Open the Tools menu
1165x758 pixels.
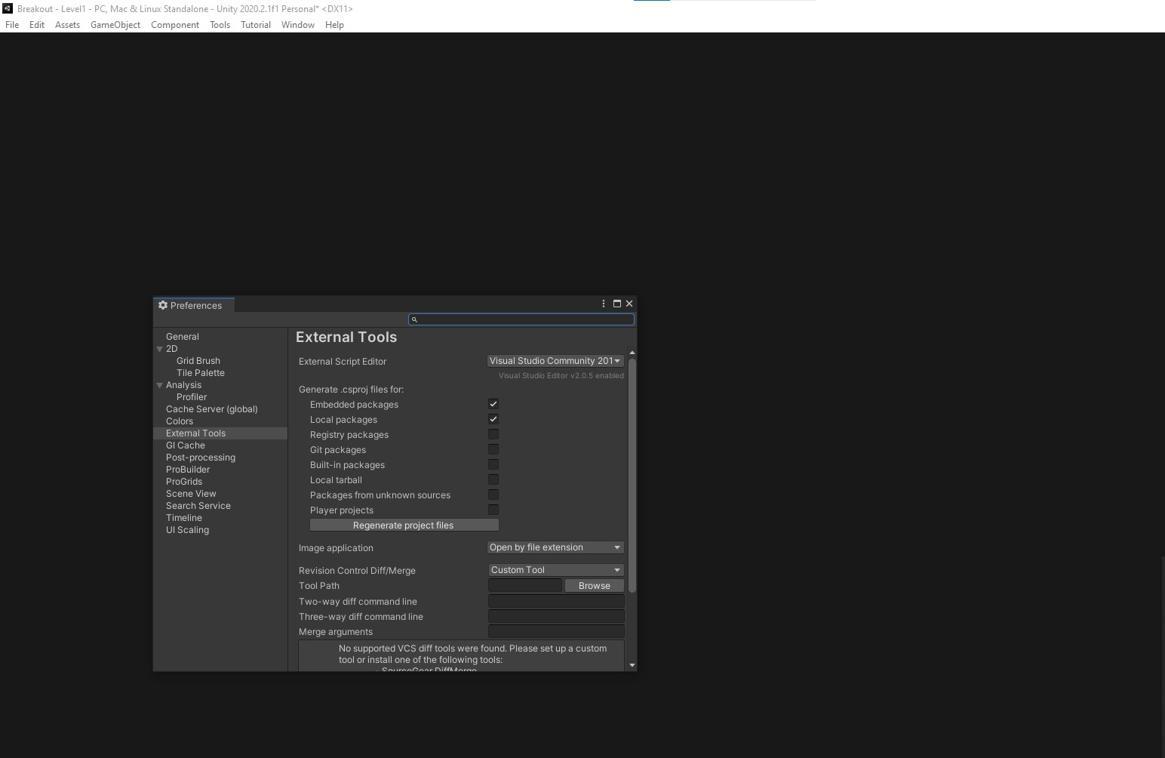pos(220,25)
